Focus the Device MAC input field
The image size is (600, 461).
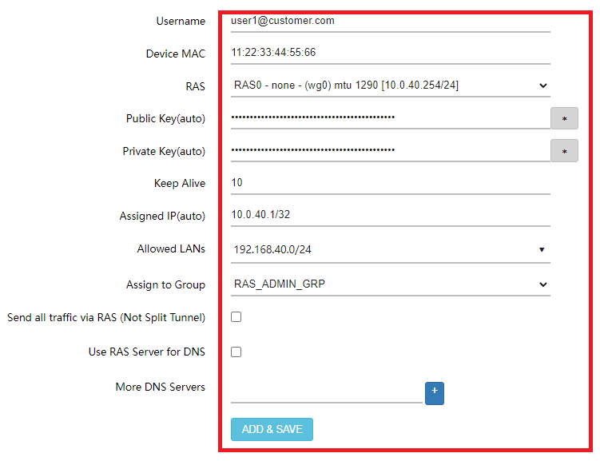[x=390, y=53]
